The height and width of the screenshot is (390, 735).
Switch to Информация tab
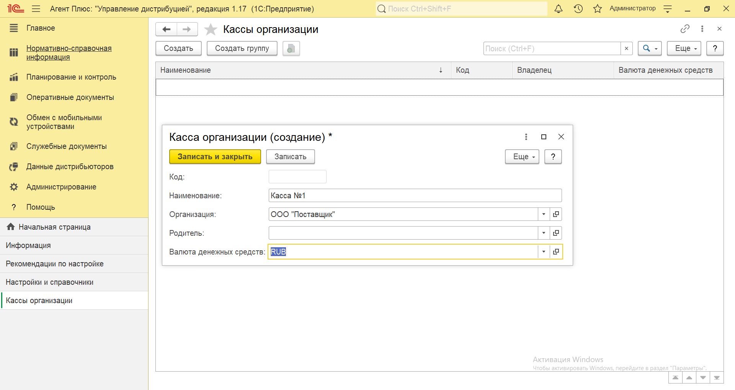point(74,245)
